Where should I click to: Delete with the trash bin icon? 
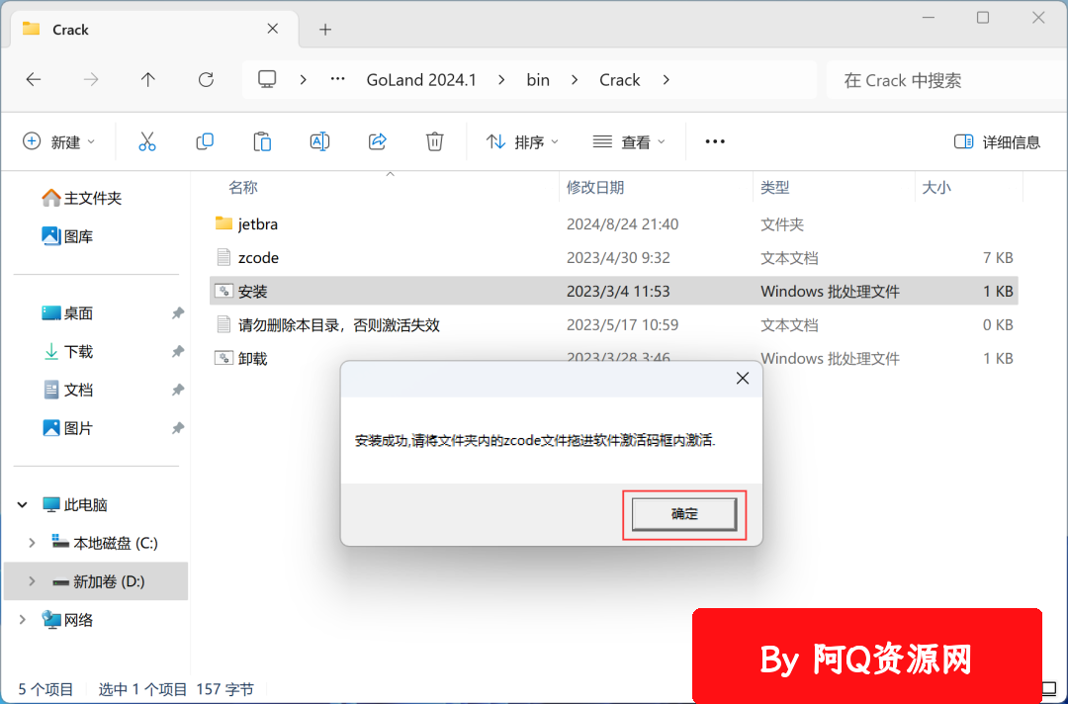click(434, 141)
